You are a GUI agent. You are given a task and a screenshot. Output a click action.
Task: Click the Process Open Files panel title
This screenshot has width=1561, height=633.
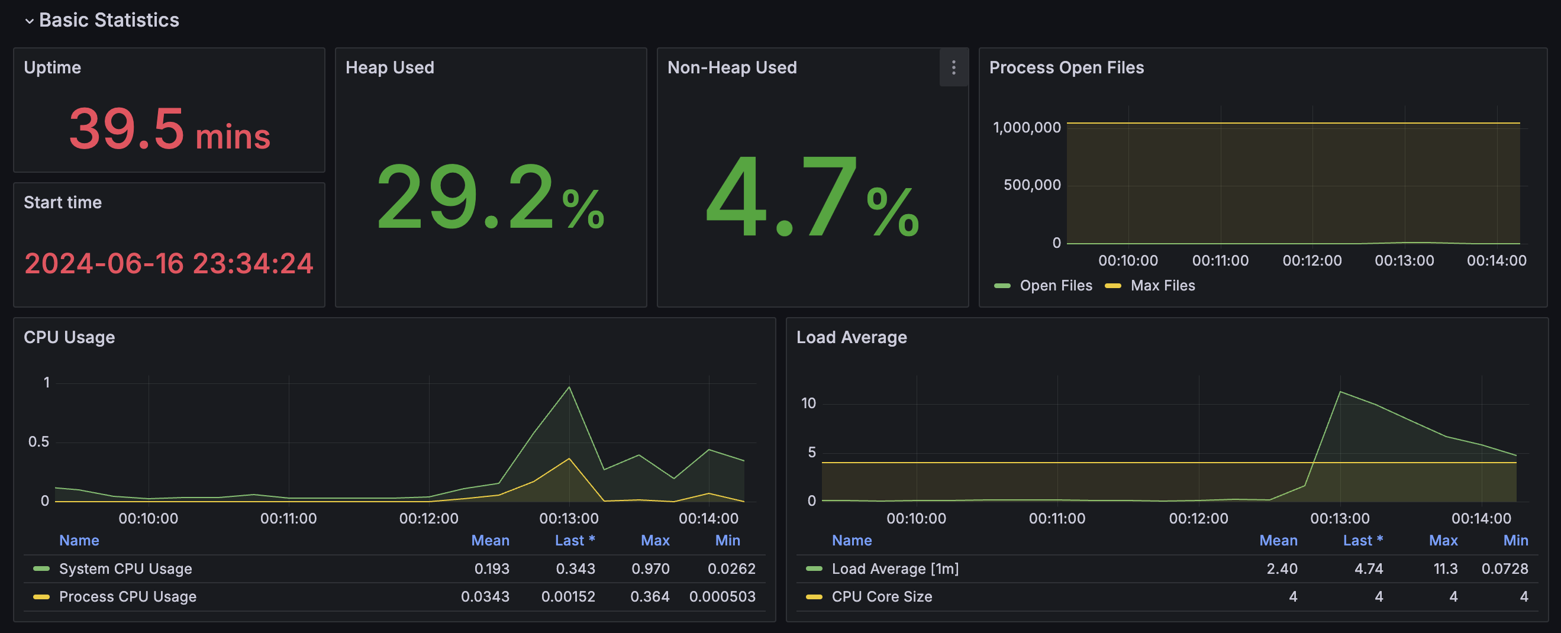point(1066,67)
